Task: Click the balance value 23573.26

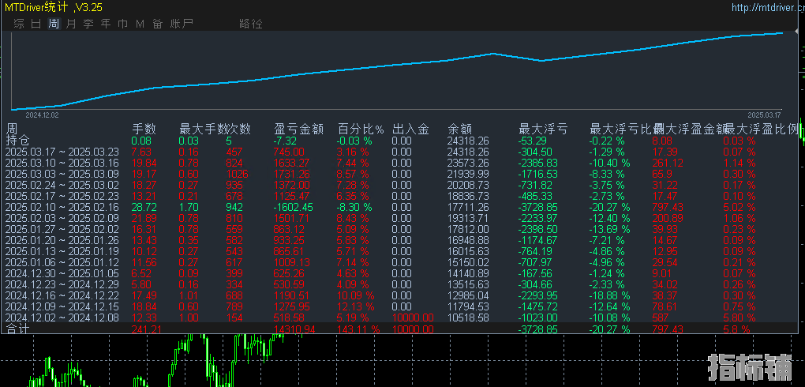Action: [x=469, y=163]
